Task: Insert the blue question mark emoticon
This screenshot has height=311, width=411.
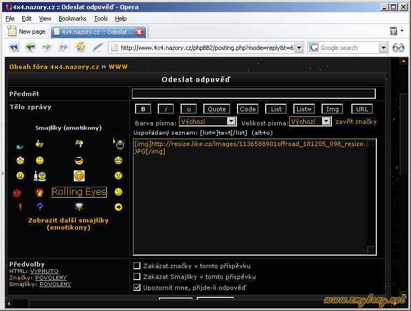Action: [39, 207]
